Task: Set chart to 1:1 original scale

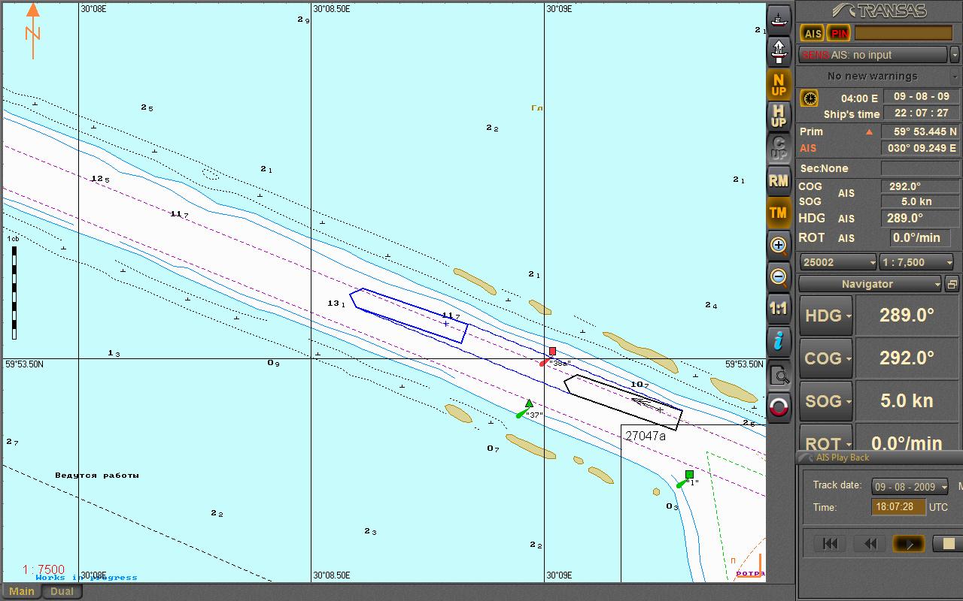Action: [779, 309]
